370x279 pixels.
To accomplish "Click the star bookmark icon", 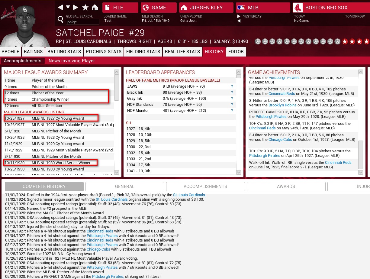I will coord(85,7).
